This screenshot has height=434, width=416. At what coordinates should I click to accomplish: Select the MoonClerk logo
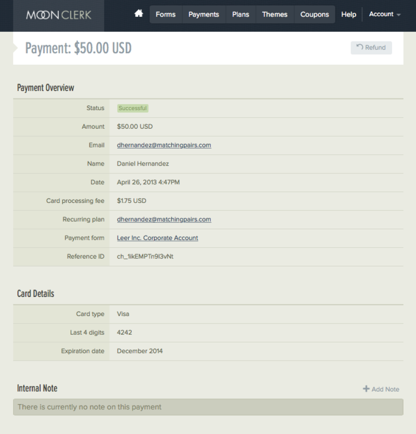(58, 15)
